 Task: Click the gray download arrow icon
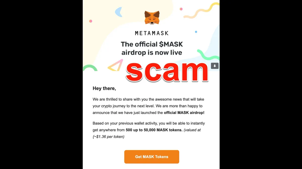coord(215,66)
